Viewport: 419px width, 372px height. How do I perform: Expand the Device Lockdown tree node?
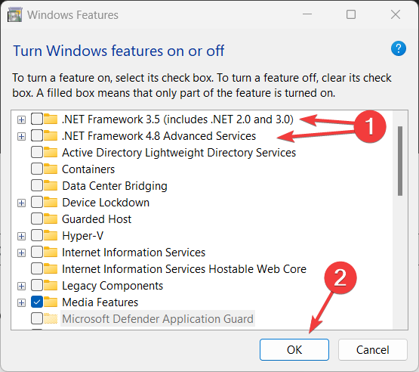[x=21, y=203]
